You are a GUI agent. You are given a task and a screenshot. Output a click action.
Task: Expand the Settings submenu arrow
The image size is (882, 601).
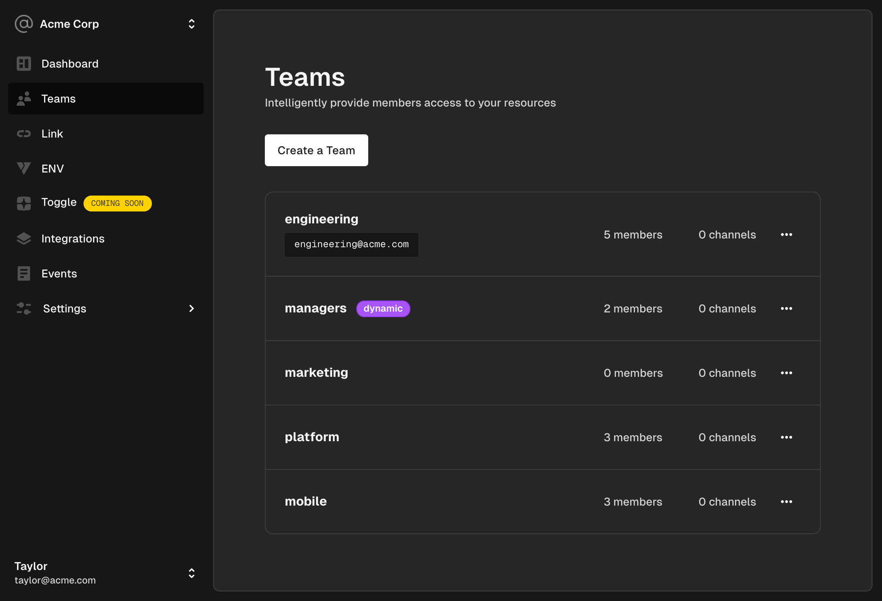click(x=192, y=308)
